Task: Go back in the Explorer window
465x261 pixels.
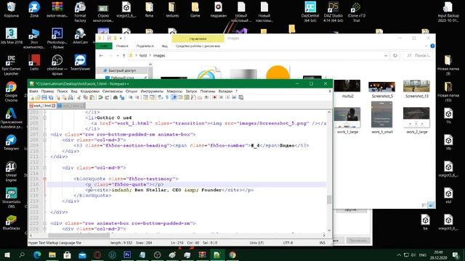Action: [x=101, y=56]
